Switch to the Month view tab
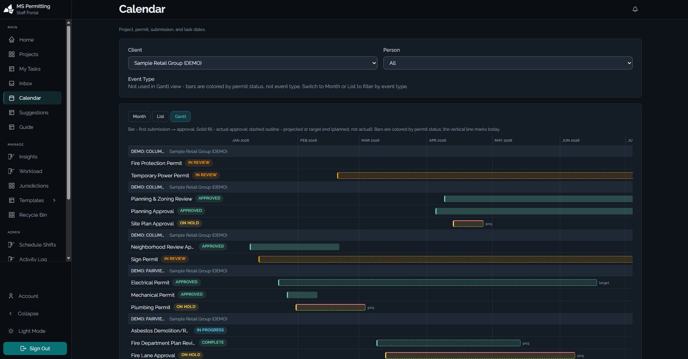 click(139, 116)
